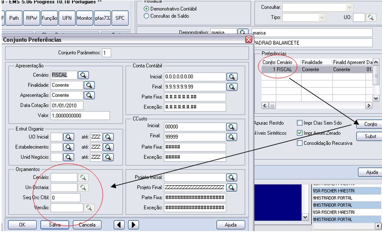382x232 pixels.
Task: Click the Data Cotação field
Action: (67, 106)
